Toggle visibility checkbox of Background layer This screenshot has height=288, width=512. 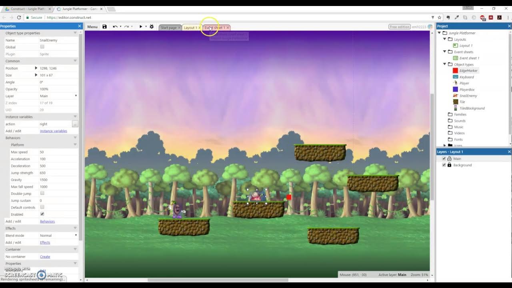coord(444,165)
